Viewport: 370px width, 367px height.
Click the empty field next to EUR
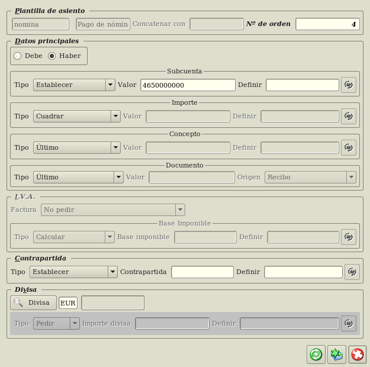coord(113,303)
